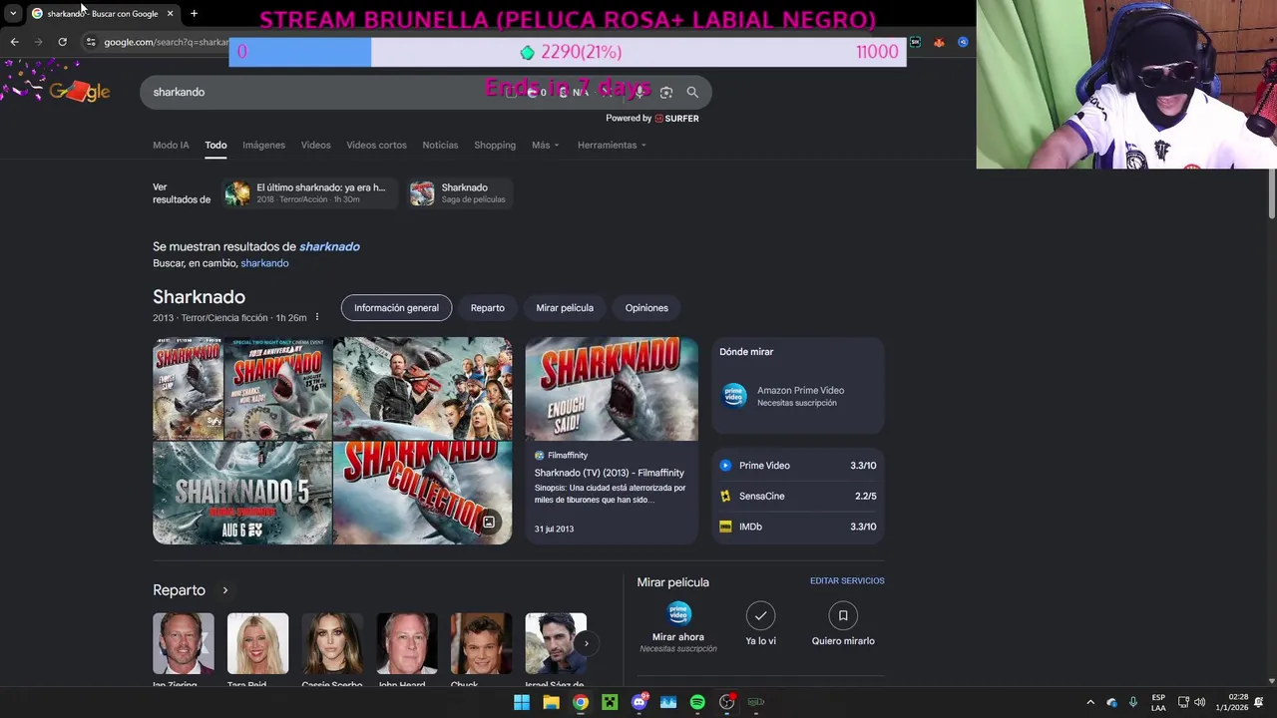
Task: Expand the Herramientas dropdown
Action: point(612,145)
